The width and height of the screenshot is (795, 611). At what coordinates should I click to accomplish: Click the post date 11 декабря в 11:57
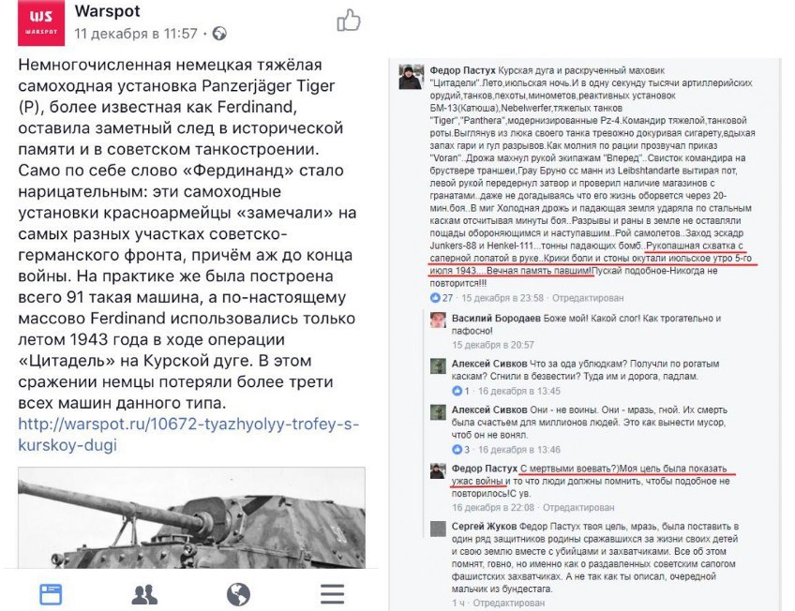click(136, 34)
